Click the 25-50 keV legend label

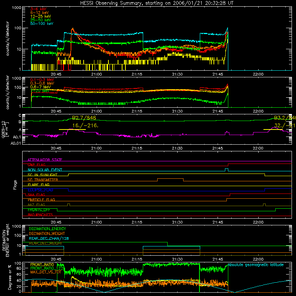[41, 20]
